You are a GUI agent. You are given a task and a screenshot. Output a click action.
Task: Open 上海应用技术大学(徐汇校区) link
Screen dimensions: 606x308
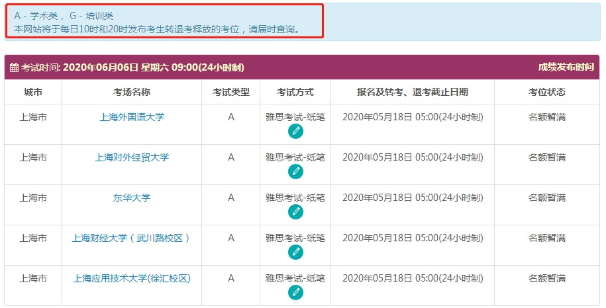[132, 278]
